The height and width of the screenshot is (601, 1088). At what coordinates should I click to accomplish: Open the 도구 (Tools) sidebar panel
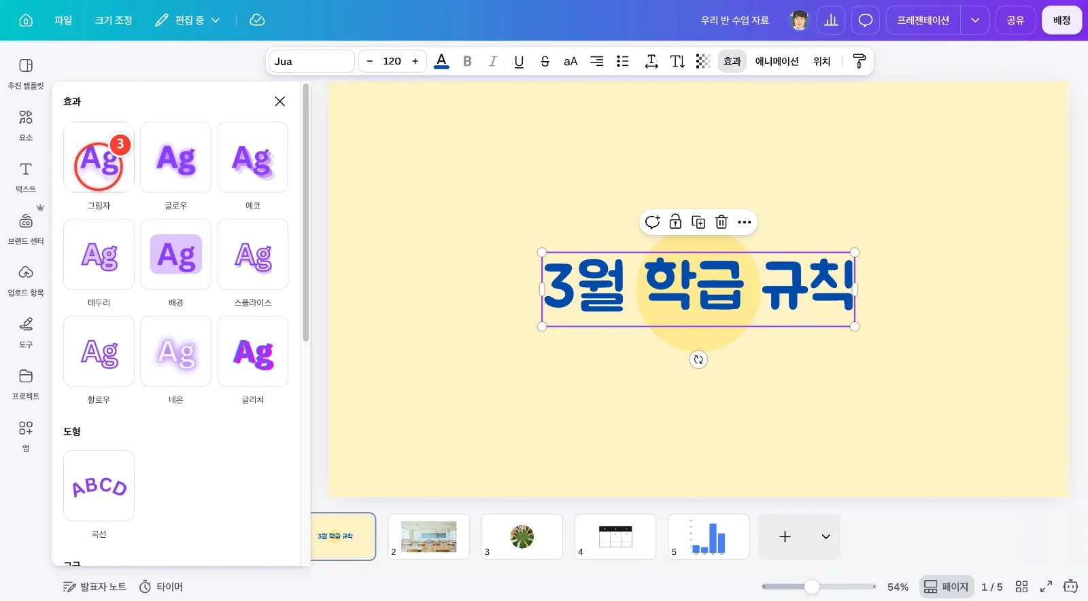pos(26,333)
